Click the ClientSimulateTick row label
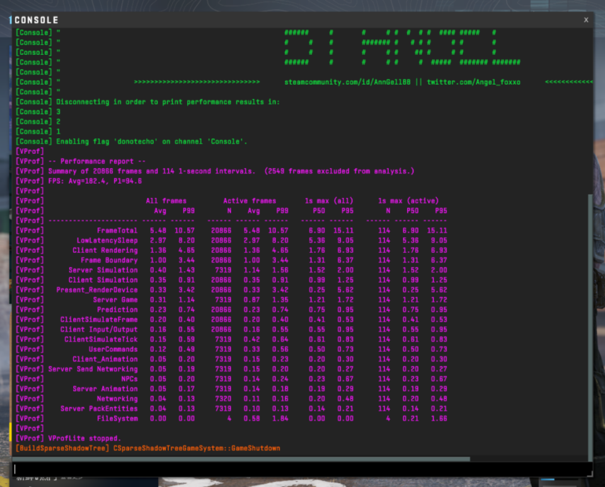The image size is (605, 487). point(101,339)
